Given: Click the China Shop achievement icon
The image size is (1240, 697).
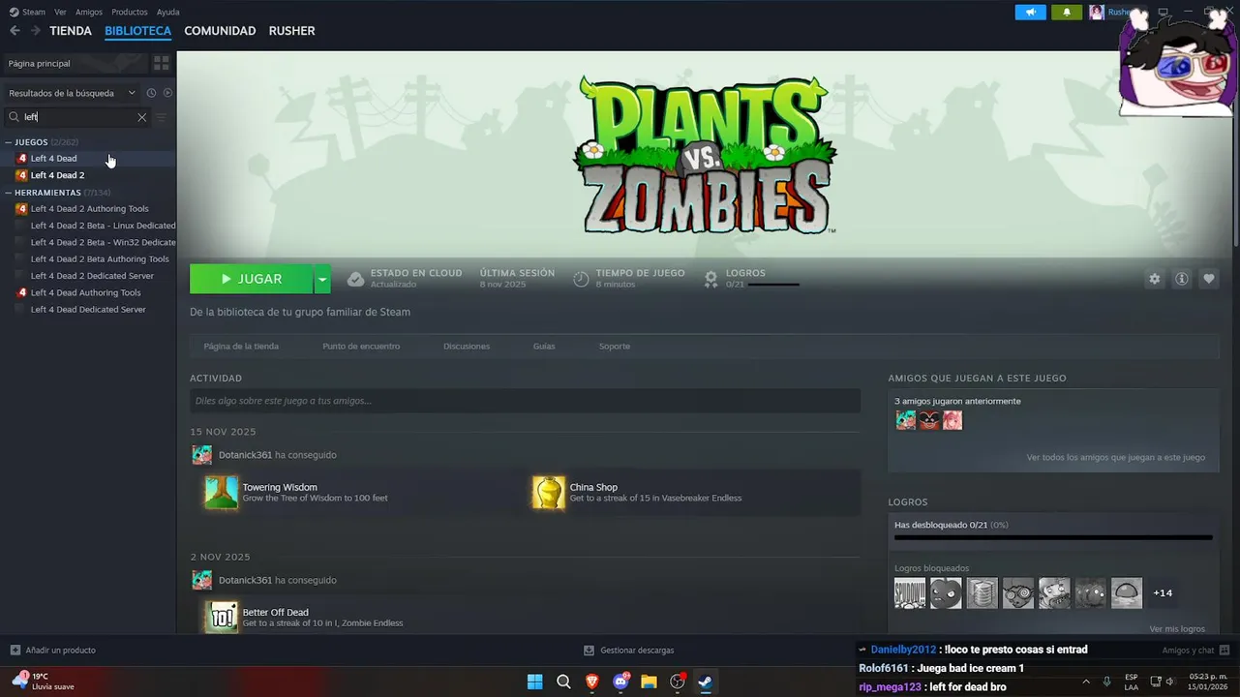Looking at the screenshot, I should pos(549,493).
